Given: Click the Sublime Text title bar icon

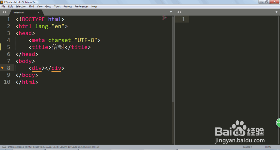Looking at the screenshot, I should (x=2, y=2).
